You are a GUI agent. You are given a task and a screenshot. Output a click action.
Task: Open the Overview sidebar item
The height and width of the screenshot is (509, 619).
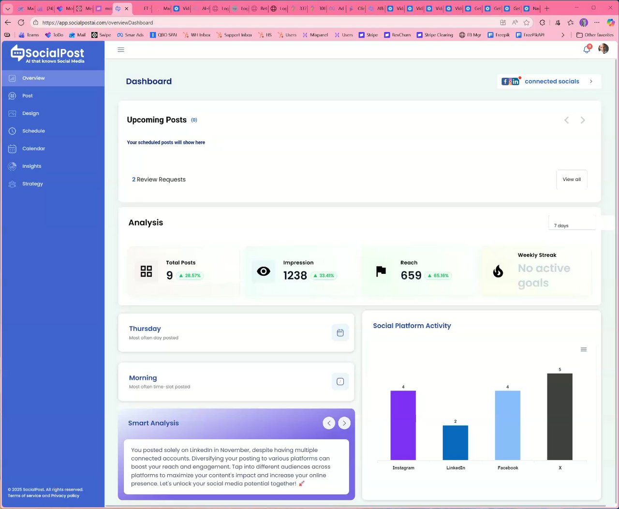click(52, 78)
